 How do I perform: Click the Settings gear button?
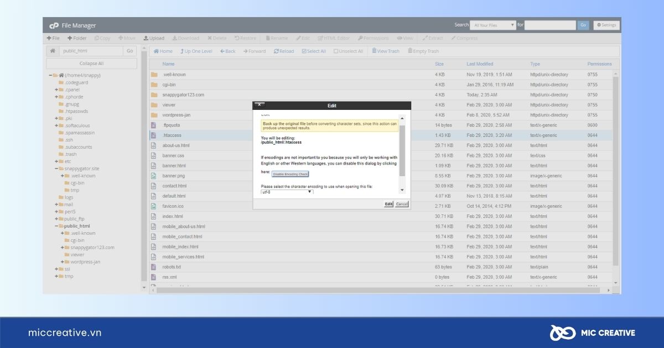606,25
